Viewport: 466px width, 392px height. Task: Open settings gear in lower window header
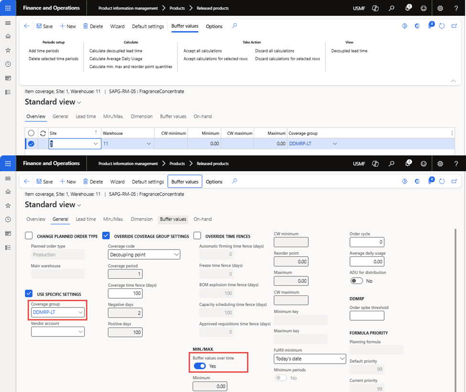point(440,163)
